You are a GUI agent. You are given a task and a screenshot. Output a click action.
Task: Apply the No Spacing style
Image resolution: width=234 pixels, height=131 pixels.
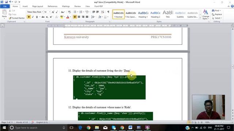[131, 15]
